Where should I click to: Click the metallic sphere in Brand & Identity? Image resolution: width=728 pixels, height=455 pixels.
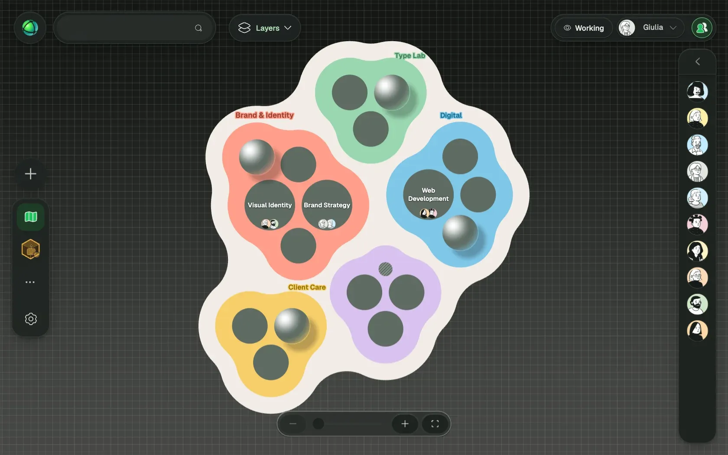tap(257, 157)
